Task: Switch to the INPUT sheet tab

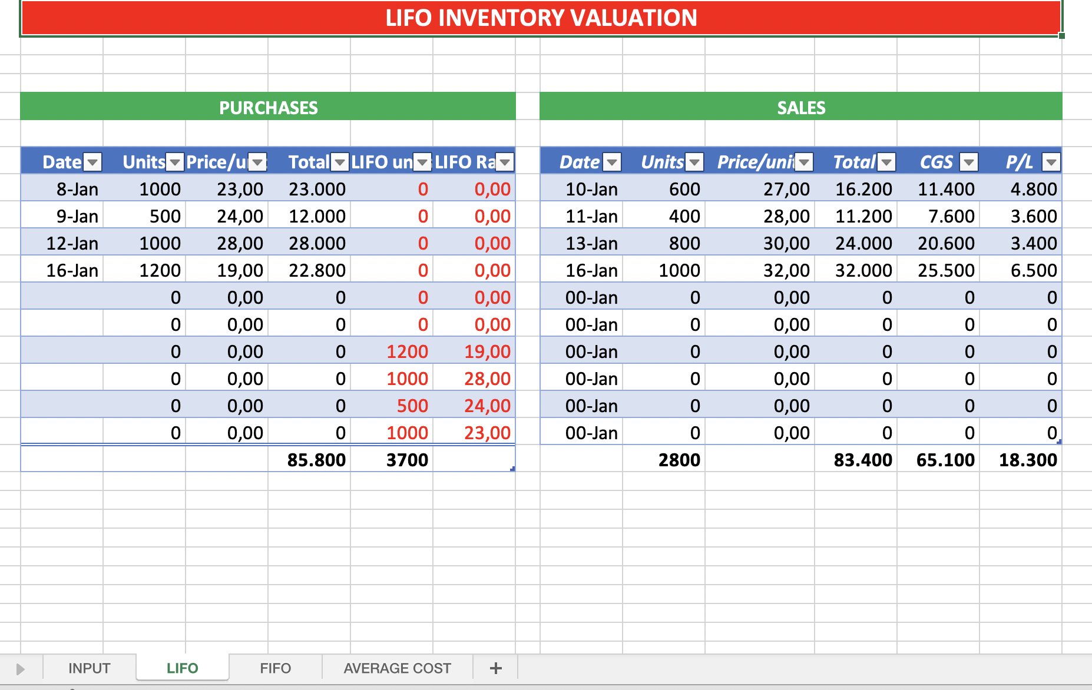Action: 90,668
